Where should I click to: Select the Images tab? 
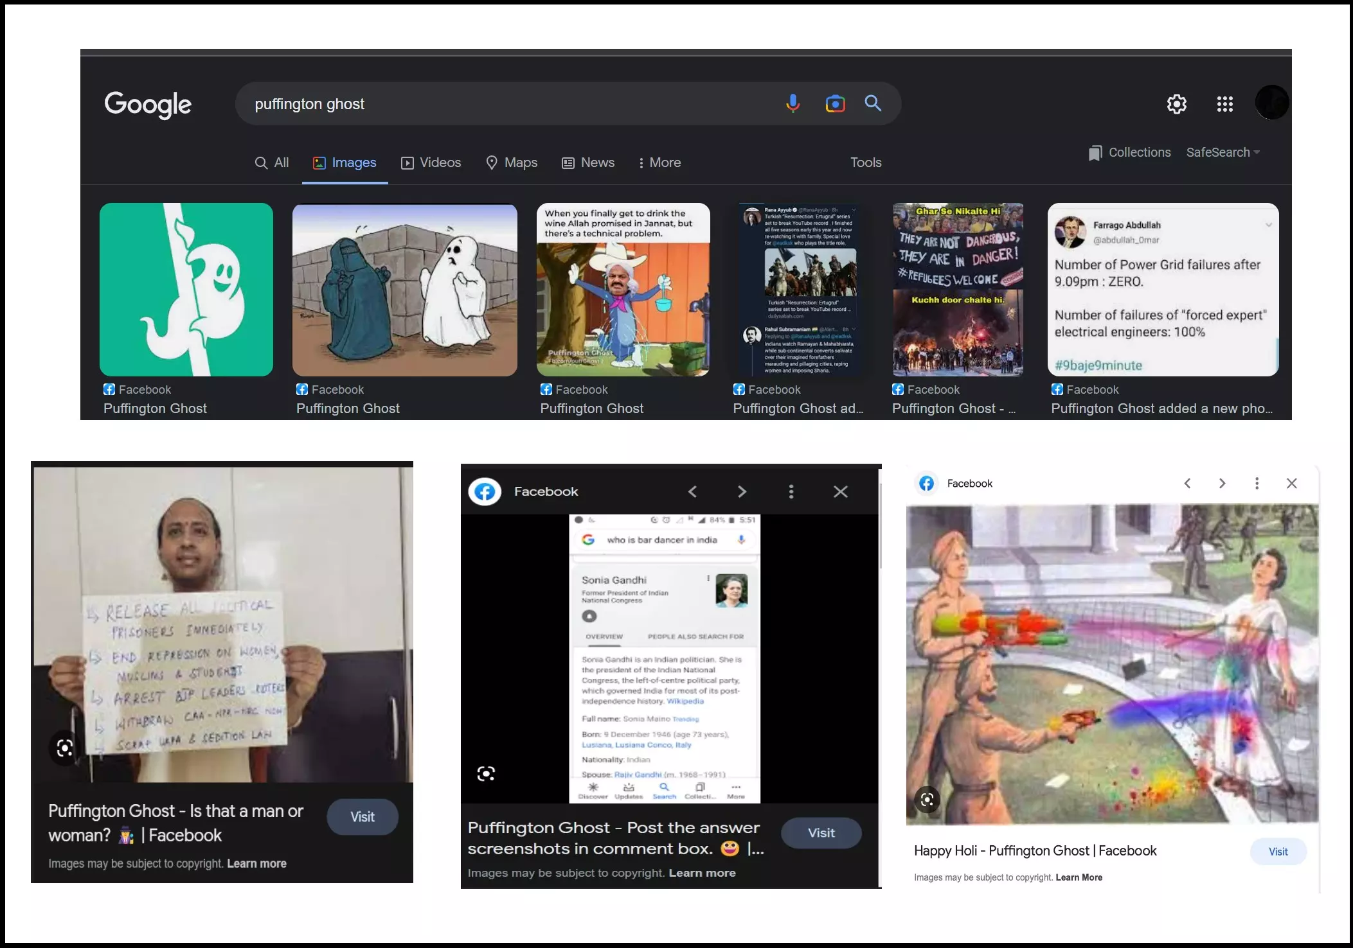(345, 162)
